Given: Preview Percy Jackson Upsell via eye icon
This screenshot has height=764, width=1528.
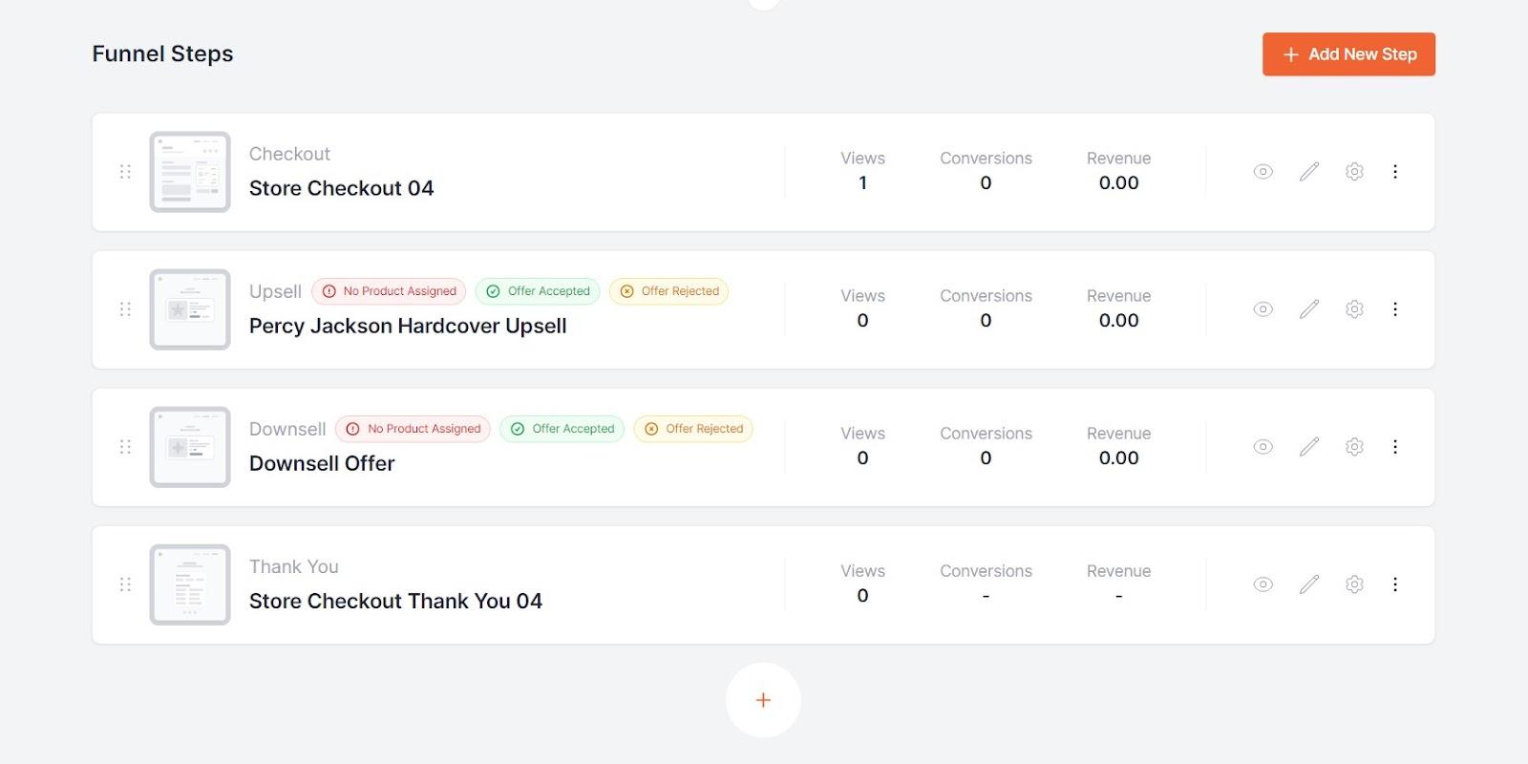Looking at the screenshot, I should 1263,309.
